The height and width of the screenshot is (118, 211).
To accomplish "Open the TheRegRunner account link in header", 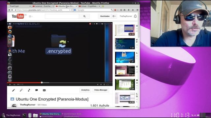I will click(126, 16).
